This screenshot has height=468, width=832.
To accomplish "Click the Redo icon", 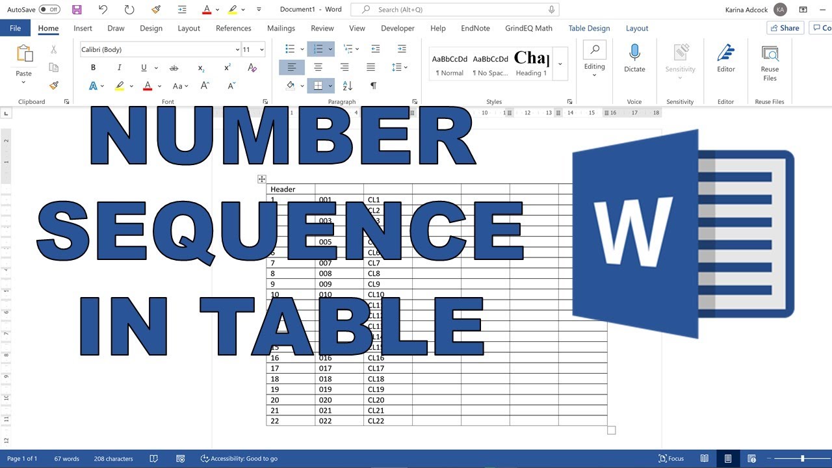I will pos(129,10).
